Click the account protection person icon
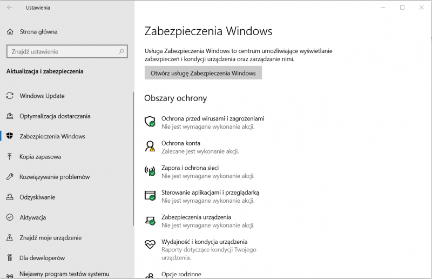Image resolution: width=432 pixels, height=279 pixels. tap(150, 146)
